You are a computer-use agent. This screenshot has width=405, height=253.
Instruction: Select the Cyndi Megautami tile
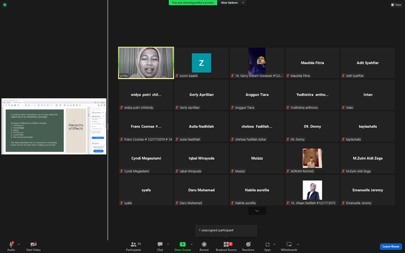pyautogui.click(x=146, y=158)
